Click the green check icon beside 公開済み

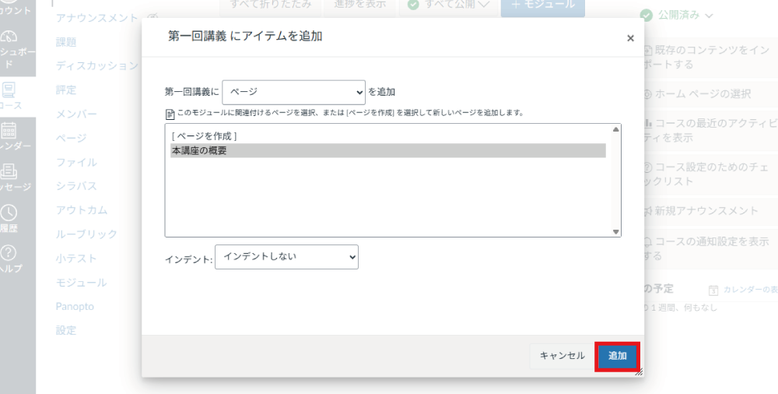pos(646,16)
